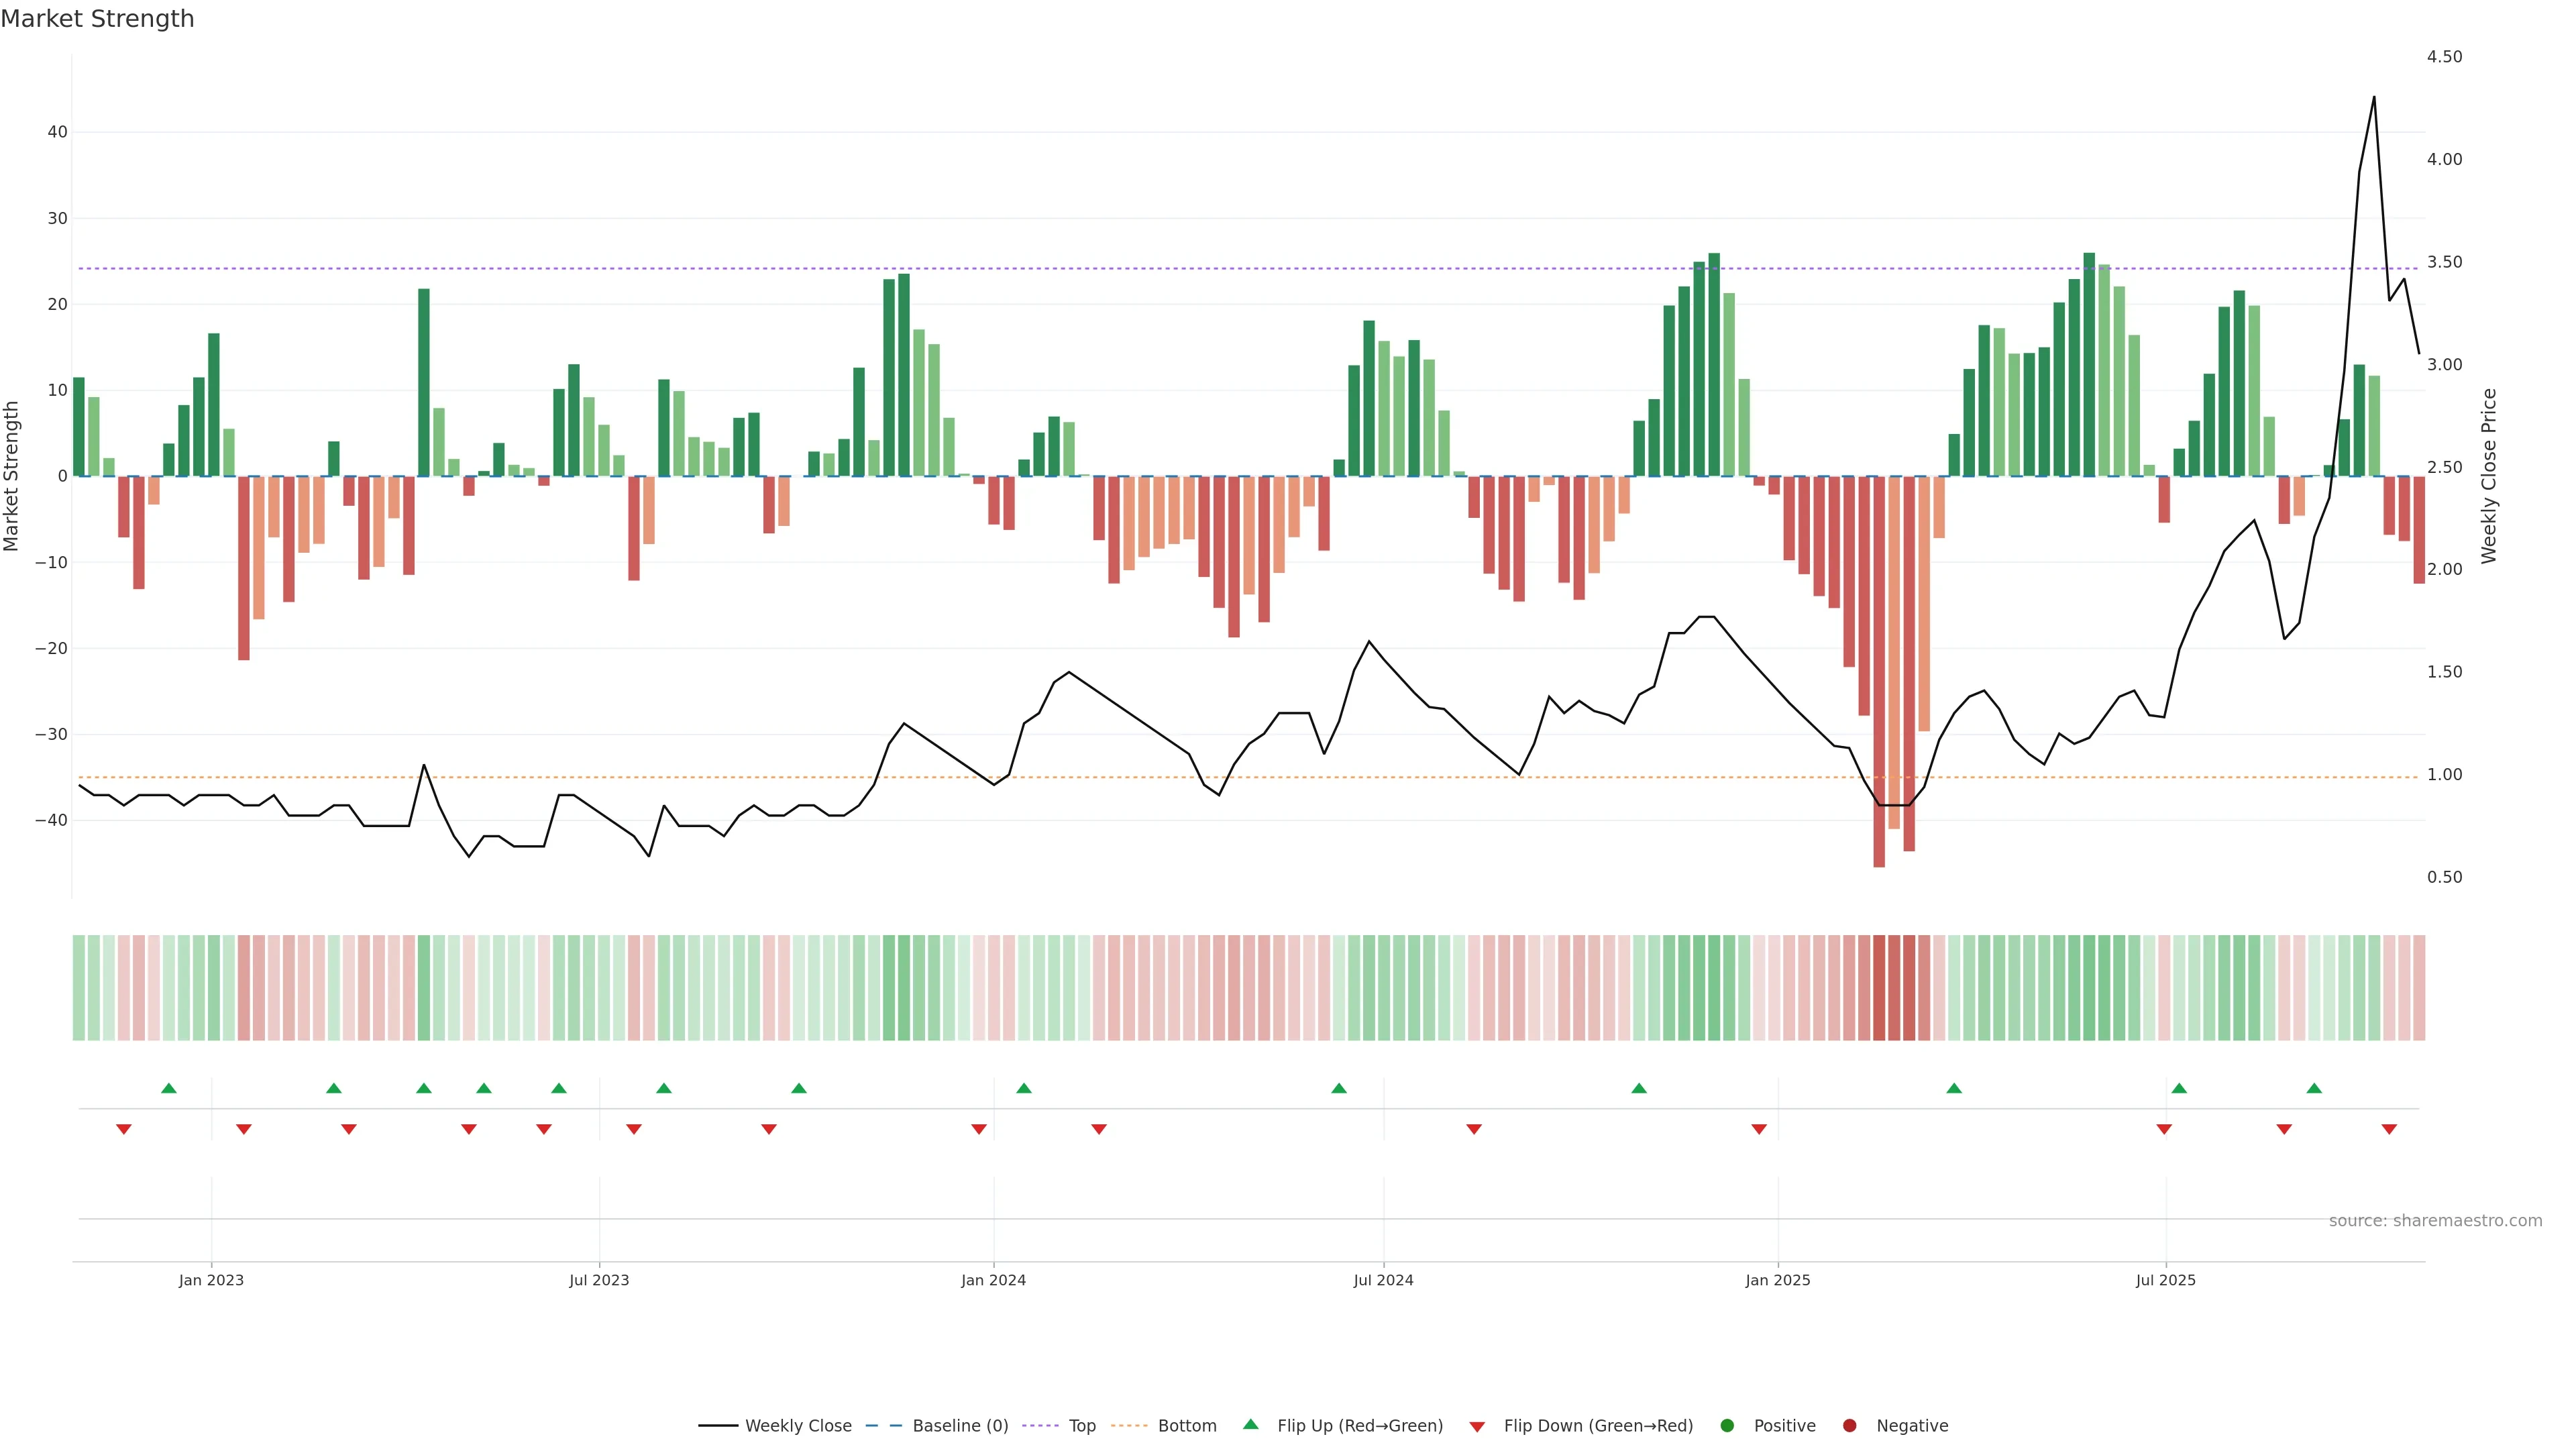2576x1449 pixels.
Task: Click the green Positive circle legend icon
Action: 1727,1425
